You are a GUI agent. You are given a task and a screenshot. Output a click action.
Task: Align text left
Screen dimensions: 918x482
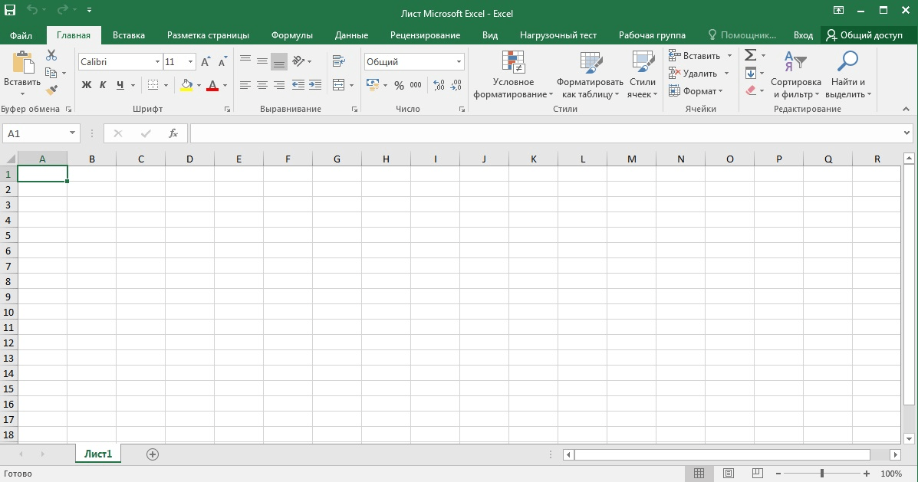(x=245, y=85)
